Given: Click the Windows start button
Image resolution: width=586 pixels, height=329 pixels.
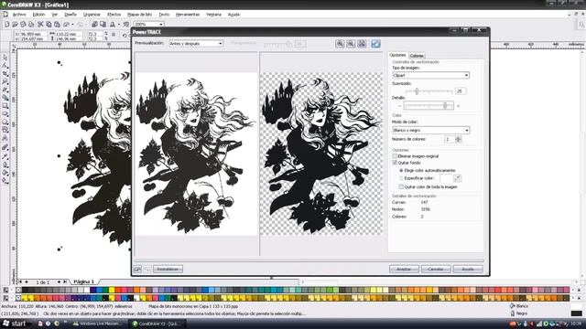Looking at the screenshot, I should pos(15,324).
